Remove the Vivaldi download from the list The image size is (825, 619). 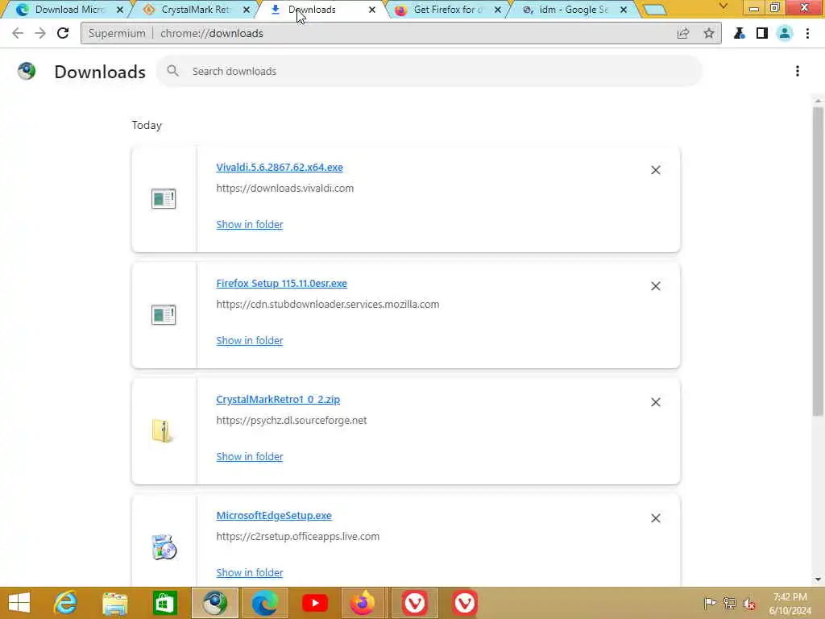(656, 170)
